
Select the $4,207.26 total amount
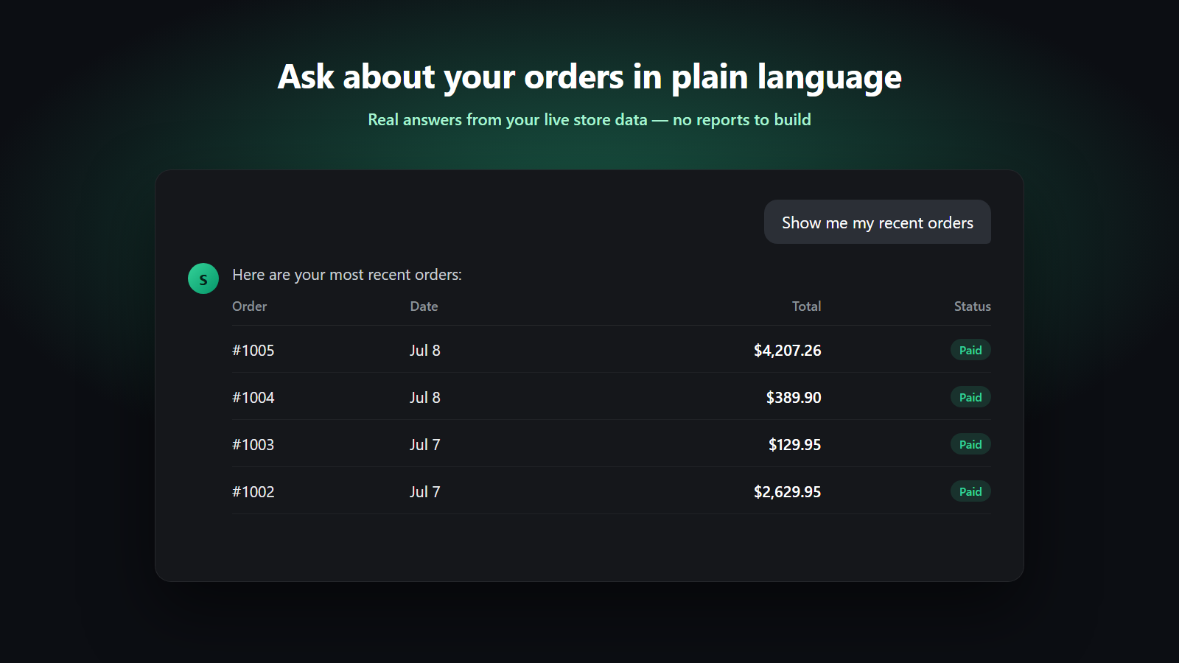tap(787, 350)
